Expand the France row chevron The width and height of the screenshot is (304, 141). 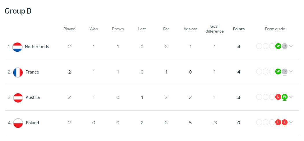291,72
